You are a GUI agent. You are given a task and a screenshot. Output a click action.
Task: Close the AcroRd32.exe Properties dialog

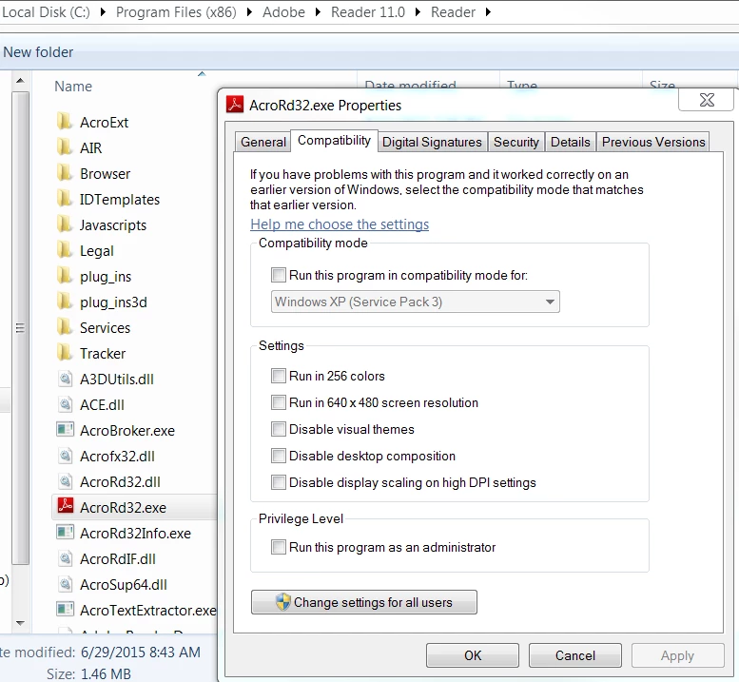[x=707, y=100]
